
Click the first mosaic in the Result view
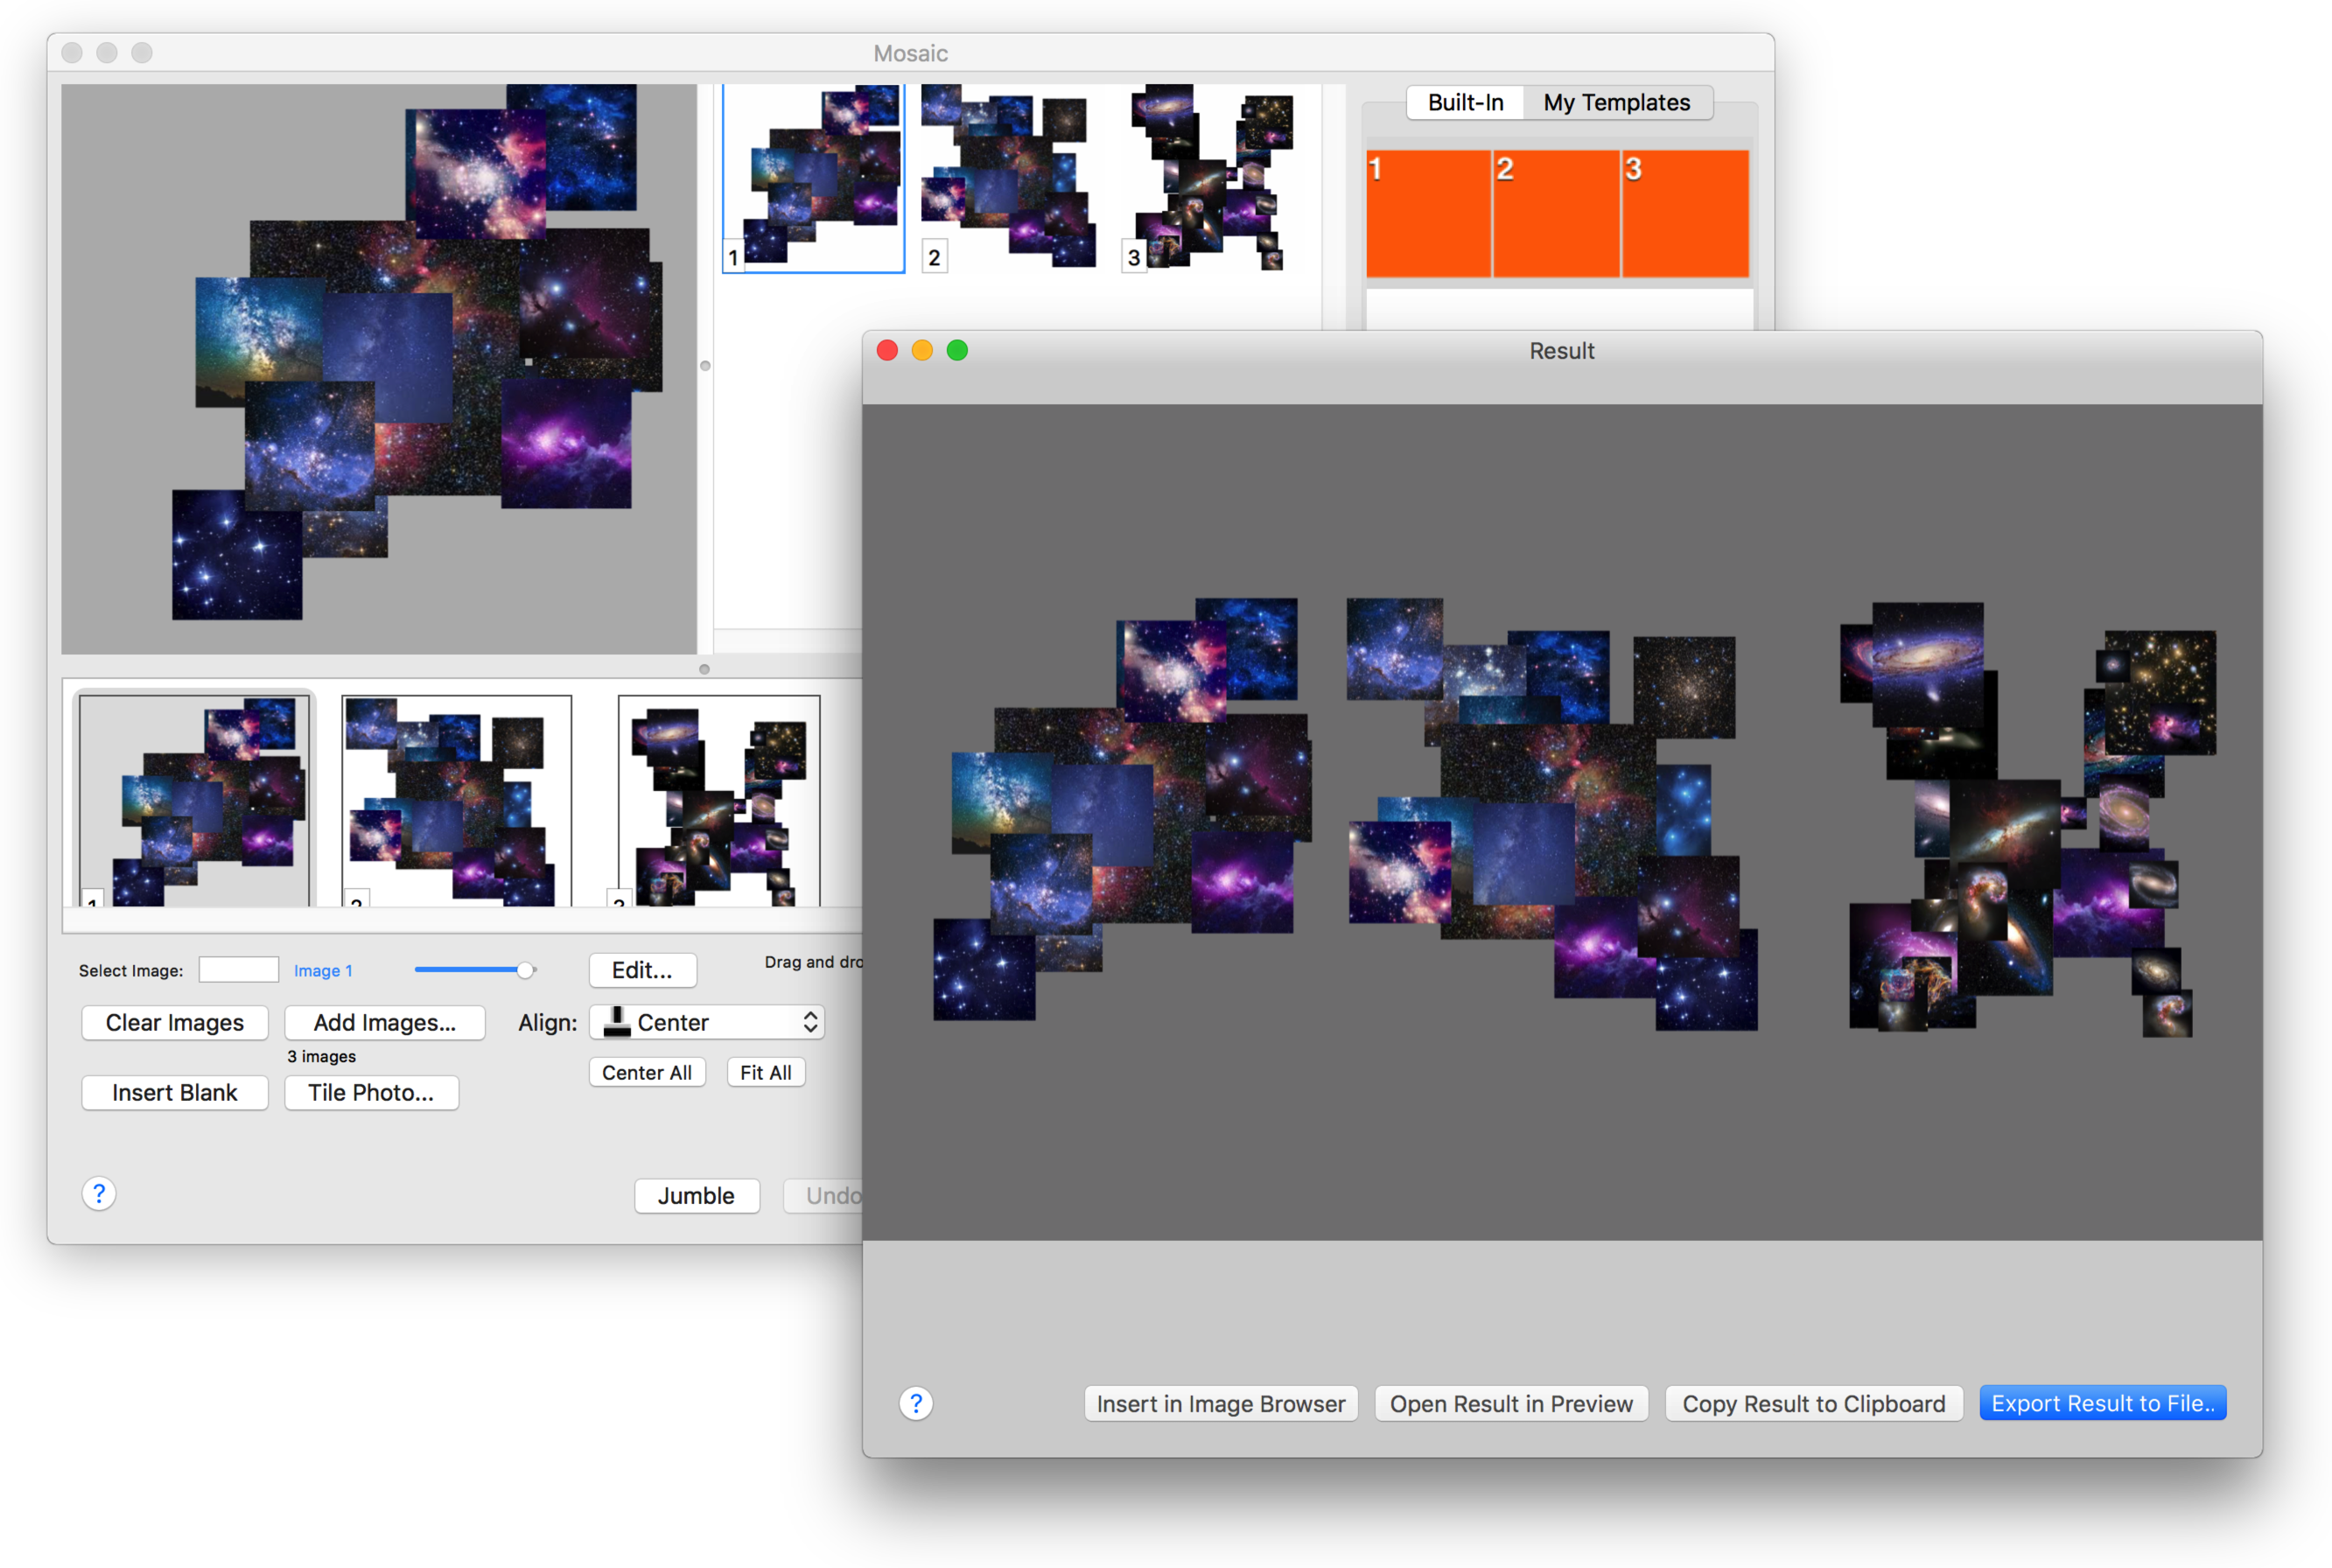(1122, 808)
